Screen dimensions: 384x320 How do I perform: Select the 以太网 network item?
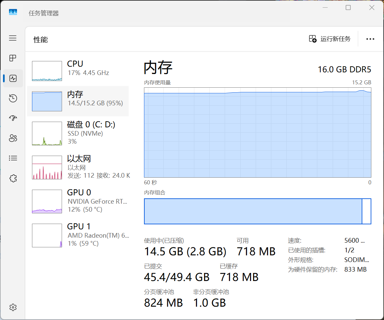pyautogui.click(x=78, y=167)
